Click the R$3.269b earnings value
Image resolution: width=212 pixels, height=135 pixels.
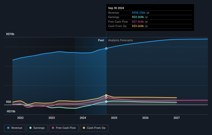click(x=138, y=17)
